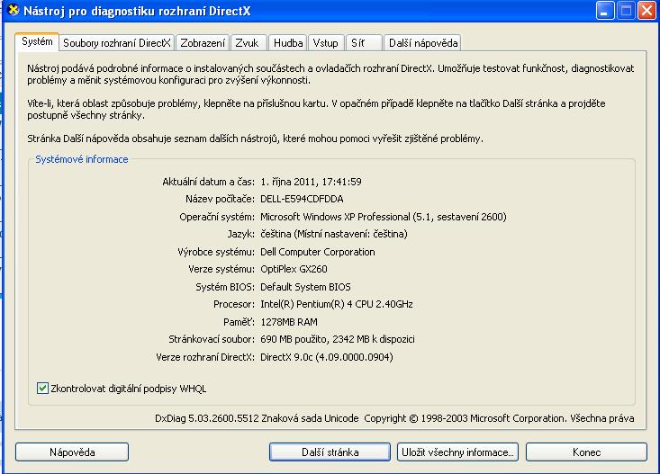
Task: Click the Aktuální datum a čas label
Action: coord(208,182)
